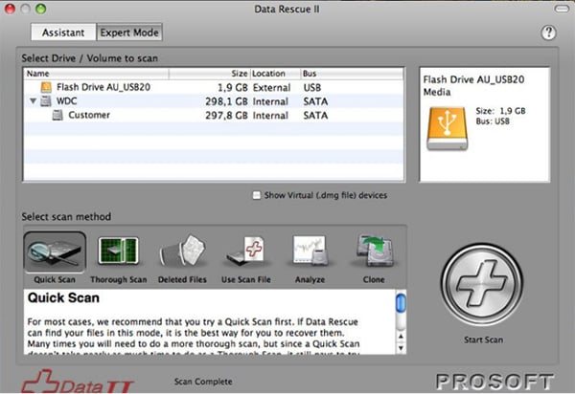Click the green zoom window button
This screenshot has height=394, width=575.
[x=40, y=9]
